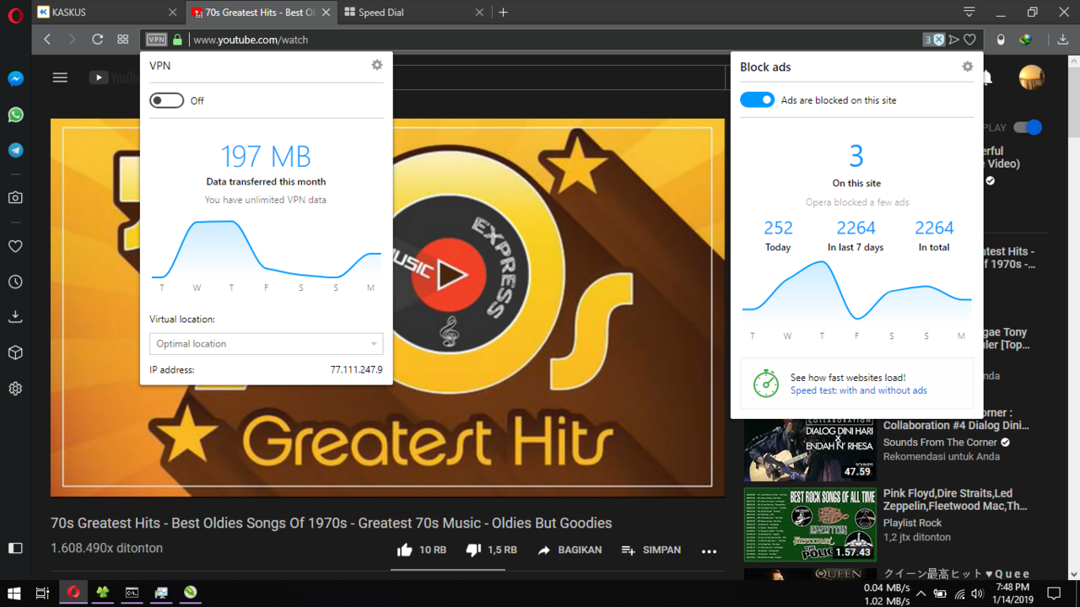Open Windows notification center
1080x607 pixels.
tap(1053, 593)
